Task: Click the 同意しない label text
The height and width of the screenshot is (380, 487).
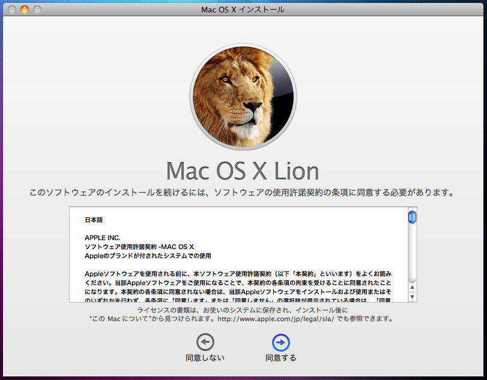Action: click(205, 358)
